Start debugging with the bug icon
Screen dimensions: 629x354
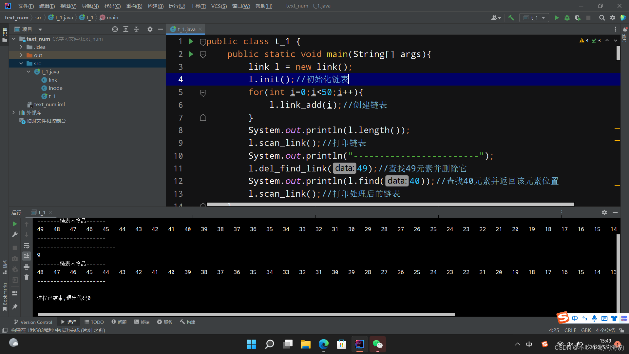coord(567,18)
